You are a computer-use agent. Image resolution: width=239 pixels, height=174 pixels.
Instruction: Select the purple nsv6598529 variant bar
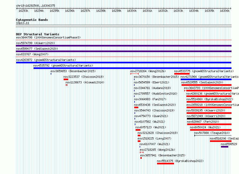tap(224, 147)
